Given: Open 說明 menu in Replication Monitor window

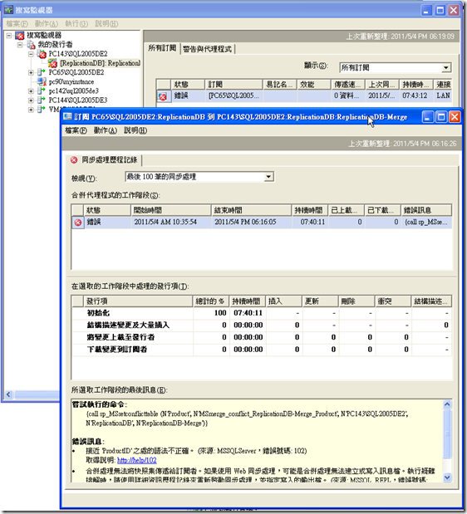Looking at the screenshot, I should pos(106,23).
